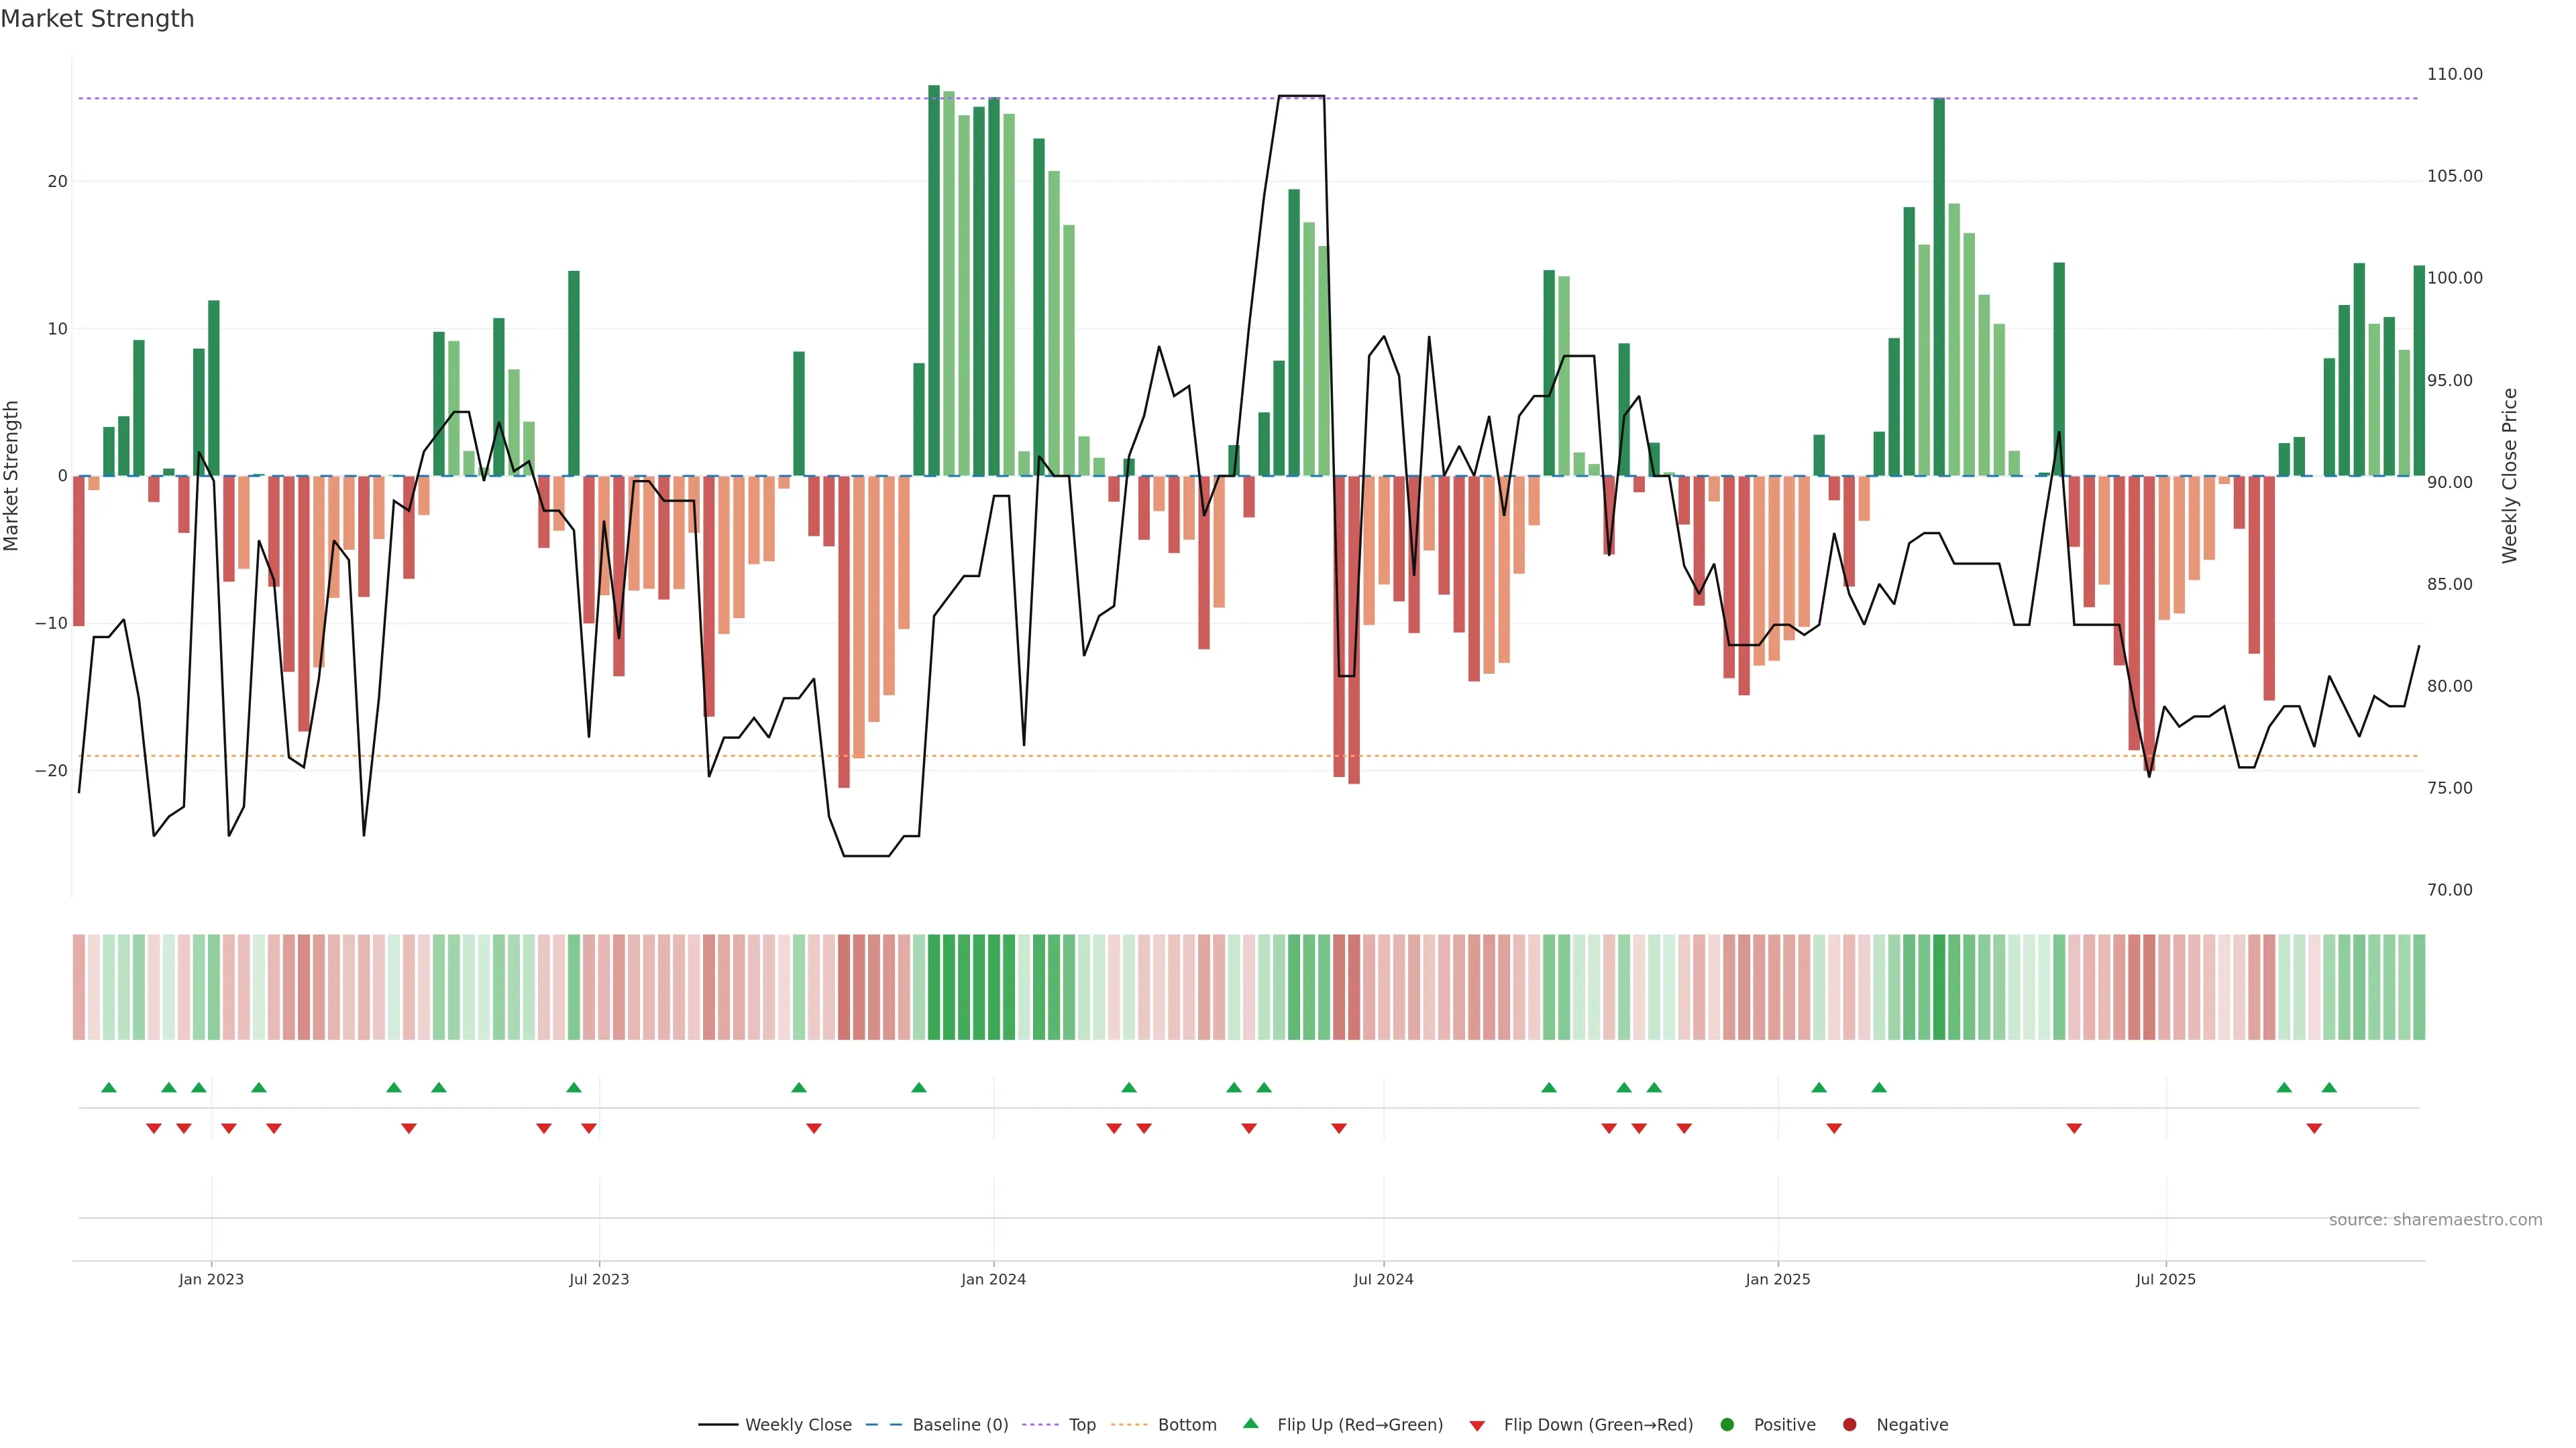Click the Market Strength chart title

97,19
